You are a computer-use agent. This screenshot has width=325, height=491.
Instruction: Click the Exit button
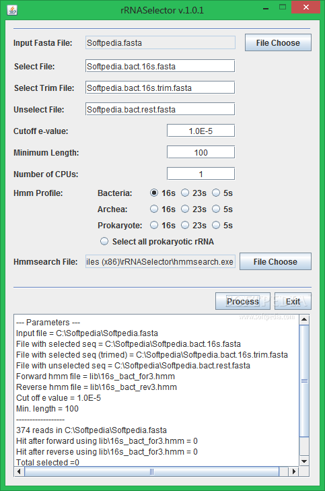coord(293,301)
